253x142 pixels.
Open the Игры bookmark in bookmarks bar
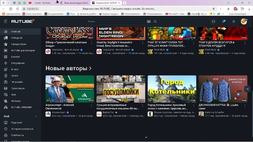tap(71, 14)
